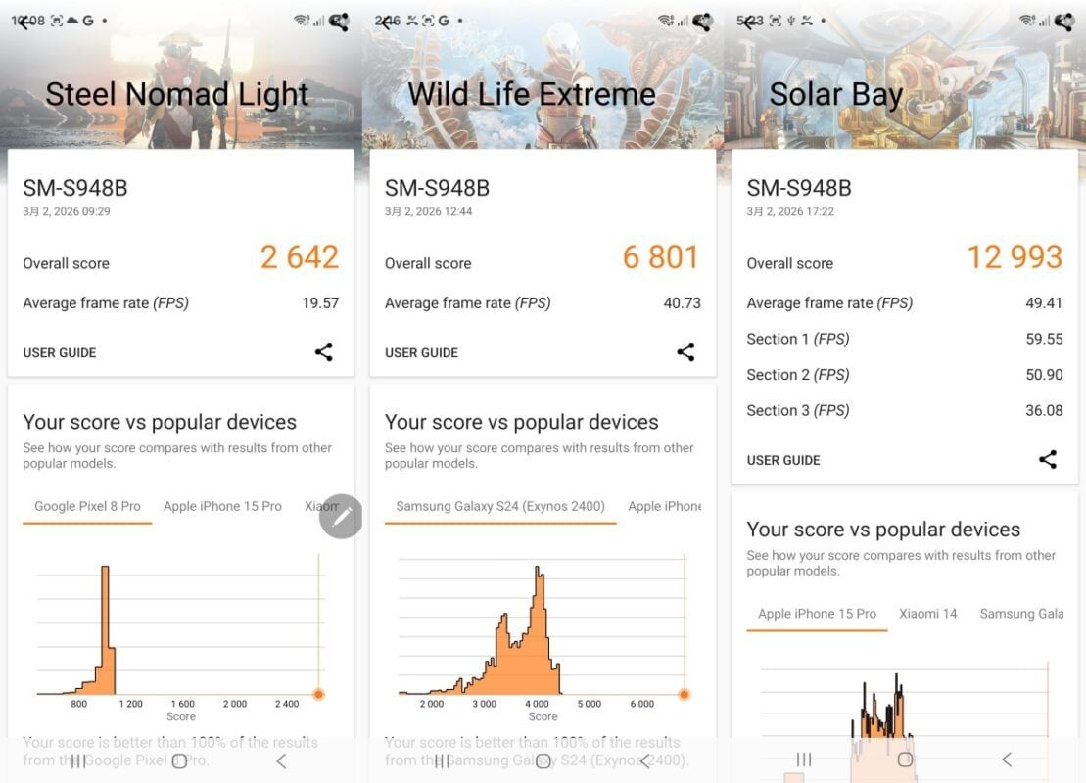This screenshot has width=1086, height=783.
Task: Go back from Solar Bay screen
Action: point(748,22)
